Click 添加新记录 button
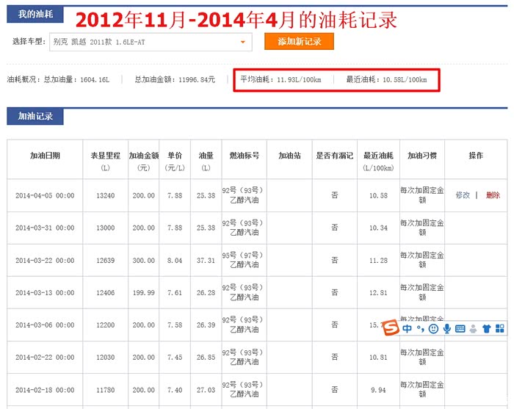The height and width of the screenshot is (409, 514). (x=299, y=41)
